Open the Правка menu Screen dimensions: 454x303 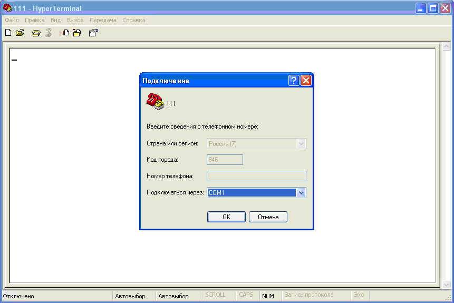34,20
